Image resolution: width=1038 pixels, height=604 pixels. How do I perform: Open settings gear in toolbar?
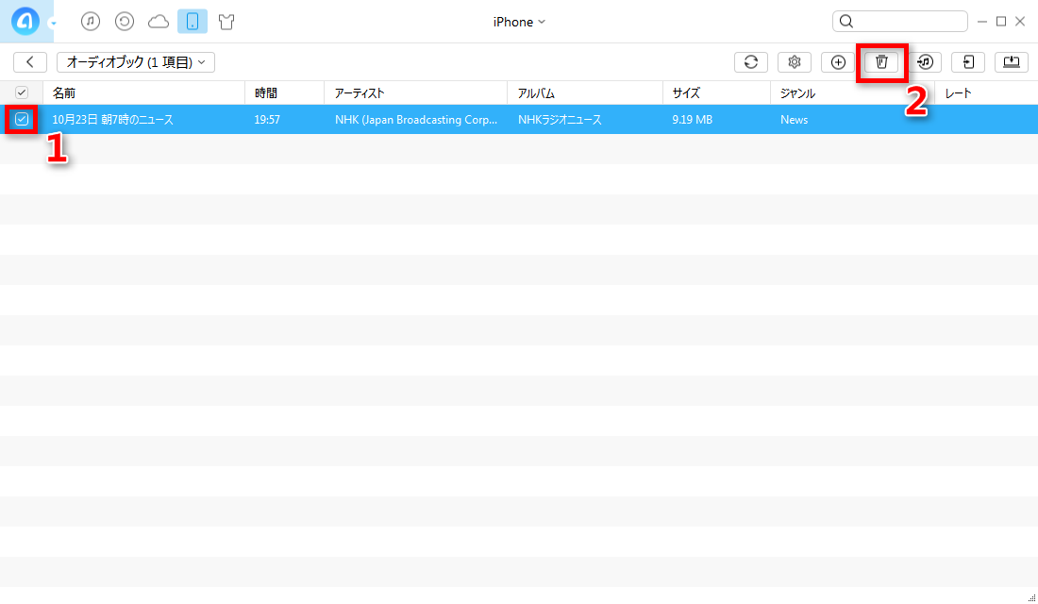[x=795, y=62]
